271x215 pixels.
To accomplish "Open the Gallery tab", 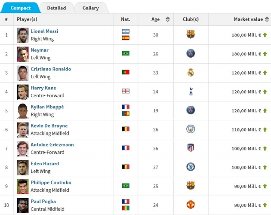I will click(91, 8).
